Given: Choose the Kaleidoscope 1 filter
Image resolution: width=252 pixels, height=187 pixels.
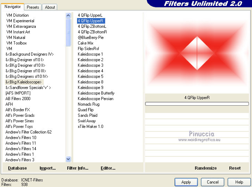Looking at the screenshot, I should coord(90,54).
